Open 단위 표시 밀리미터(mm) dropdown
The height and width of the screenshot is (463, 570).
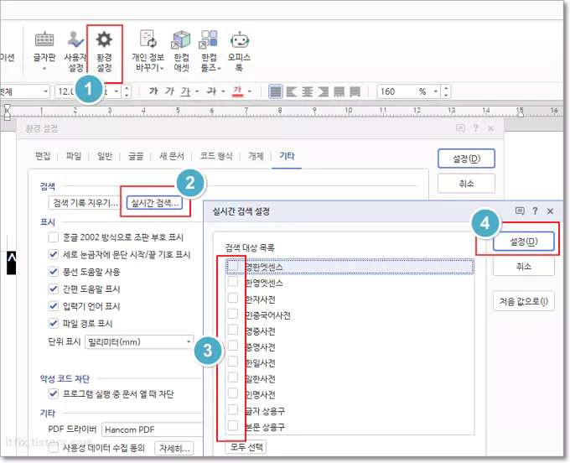point(139,342)
